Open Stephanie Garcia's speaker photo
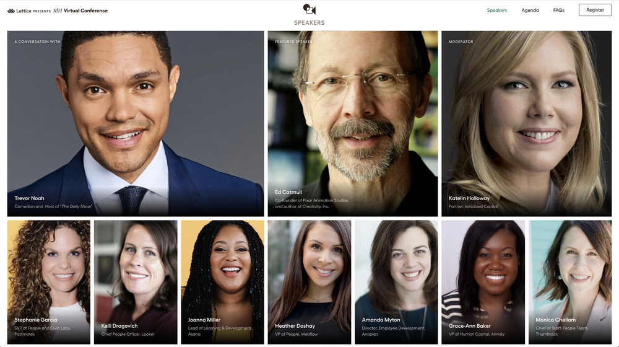Screen dimensions: 619x347 click(x=48, y=282)
